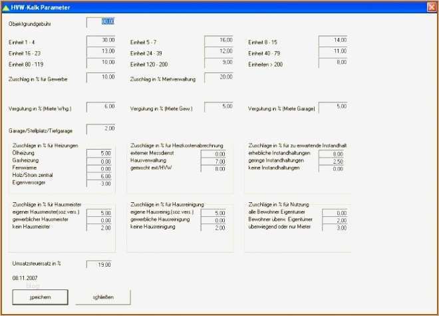Select the Gasheizung surcharge field
The height and width of the screenshot is (316, 439).
pyautogui.click(x=99, y=161)
